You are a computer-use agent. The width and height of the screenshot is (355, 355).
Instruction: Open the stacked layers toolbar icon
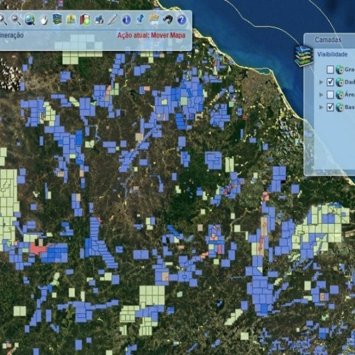tap(57, 20)
